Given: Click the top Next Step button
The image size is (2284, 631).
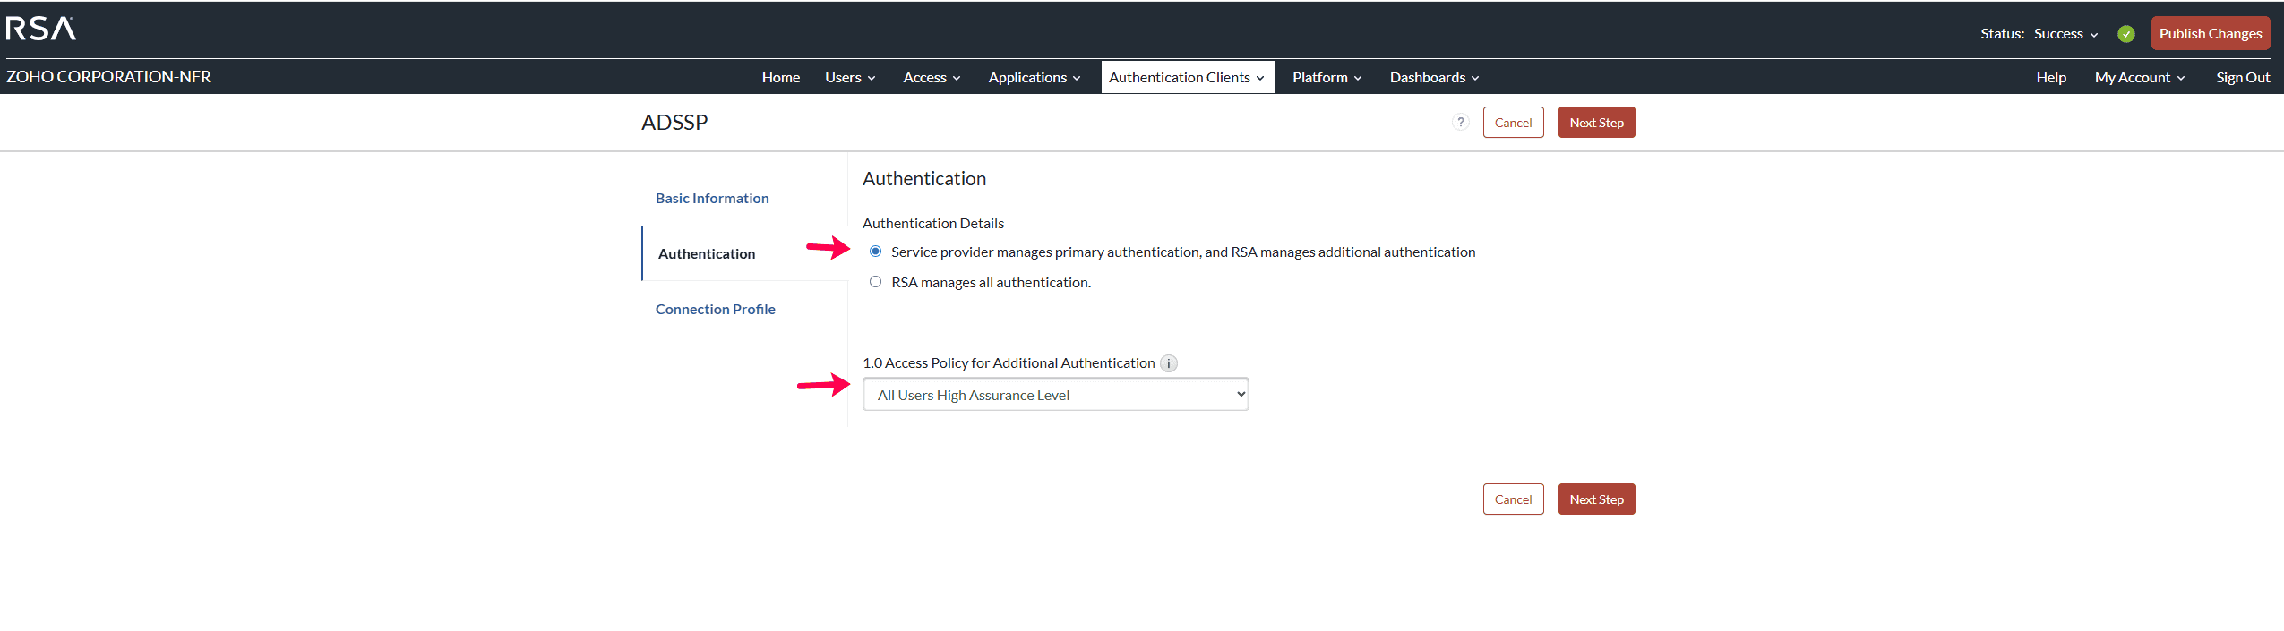Looking at the screenshot, I should (1596, 123).
